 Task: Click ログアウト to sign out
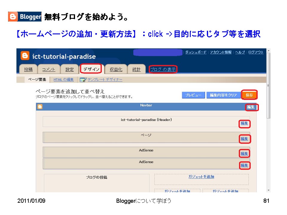pos(256,52)
